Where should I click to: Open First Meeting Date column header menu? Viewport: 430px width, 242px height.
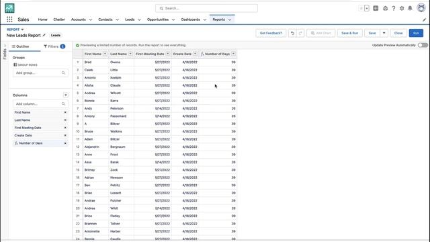(167, 54)
